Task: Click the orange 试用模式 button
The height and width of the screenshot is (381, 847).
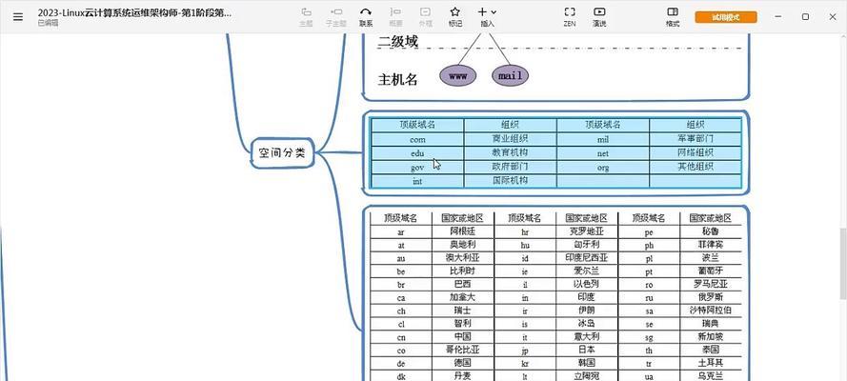Action: pyautogui.click(x=725, y=17)
